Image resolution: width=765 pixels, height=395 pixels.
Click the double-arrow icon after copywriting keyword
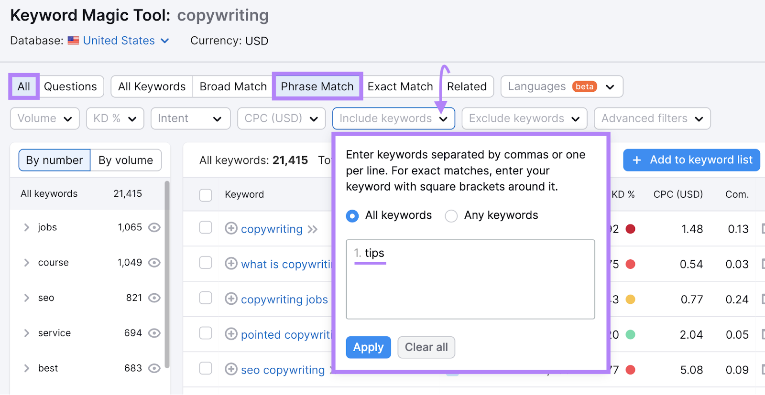[x=313, y=229]
